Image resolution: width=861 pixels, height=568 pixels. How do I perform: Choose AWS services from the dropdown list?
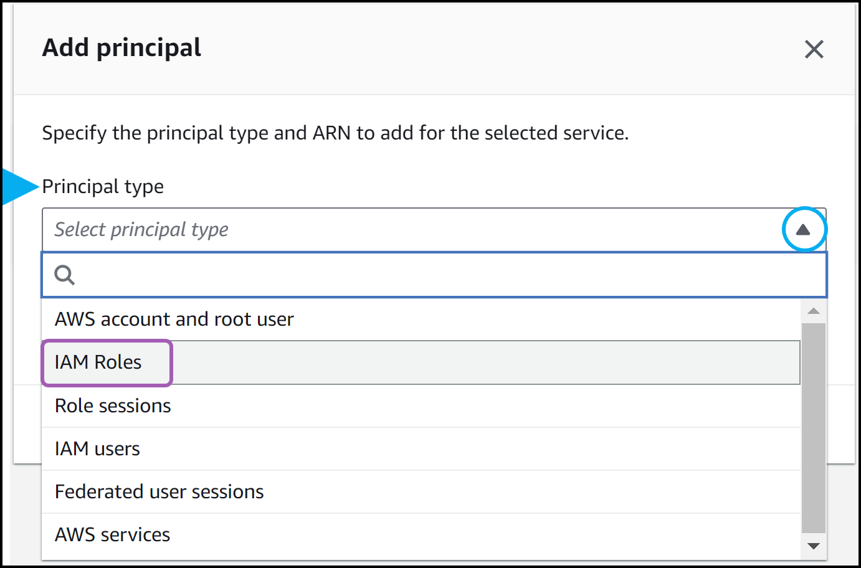pos(113,534)
